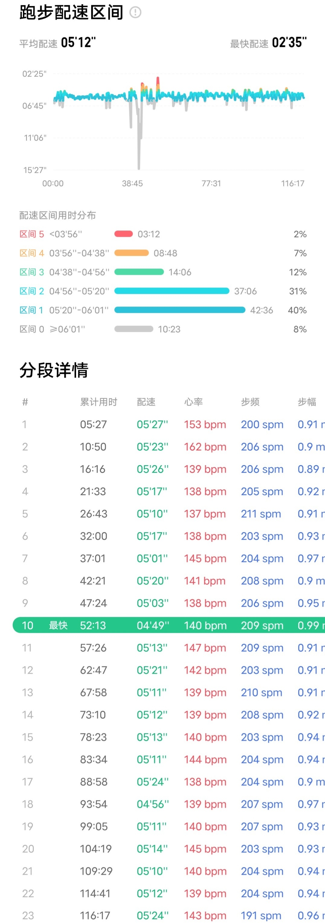Image resolution: width=325 pixels, height=923 pixels.
Task: Tap 62:47 cumulative time in split 12
Action: tap(93, 670)
